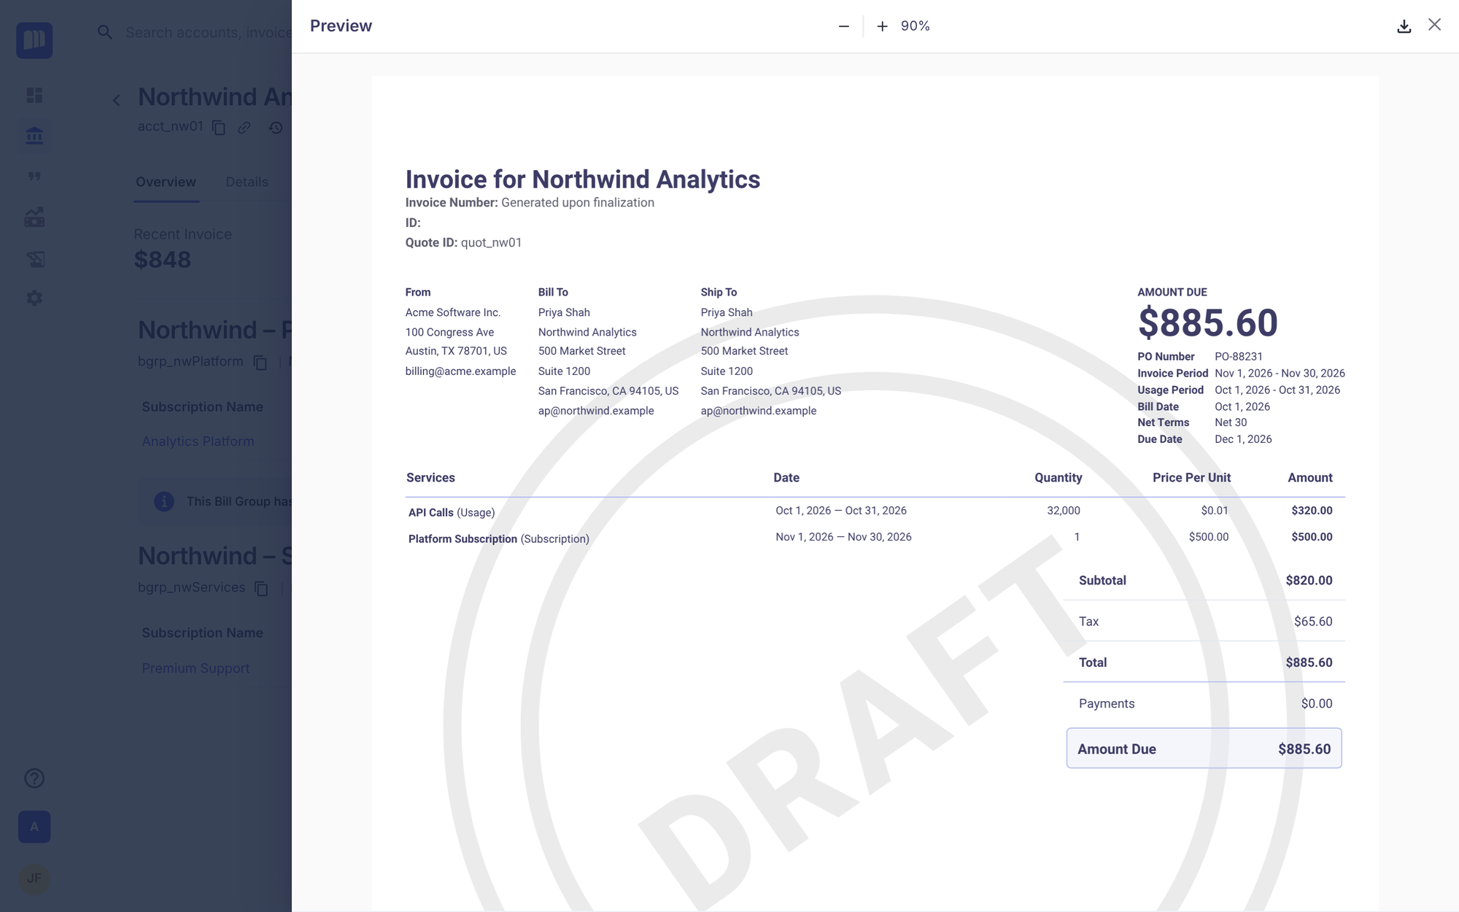Click the Amount Due summary box
Screen dimensions: 1459x912
coord(1204,748)
